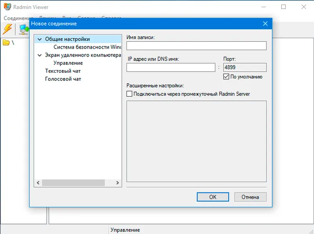Click the Отмена button
The width and height of the screenshot is (314, 234).
coord(250,197)
